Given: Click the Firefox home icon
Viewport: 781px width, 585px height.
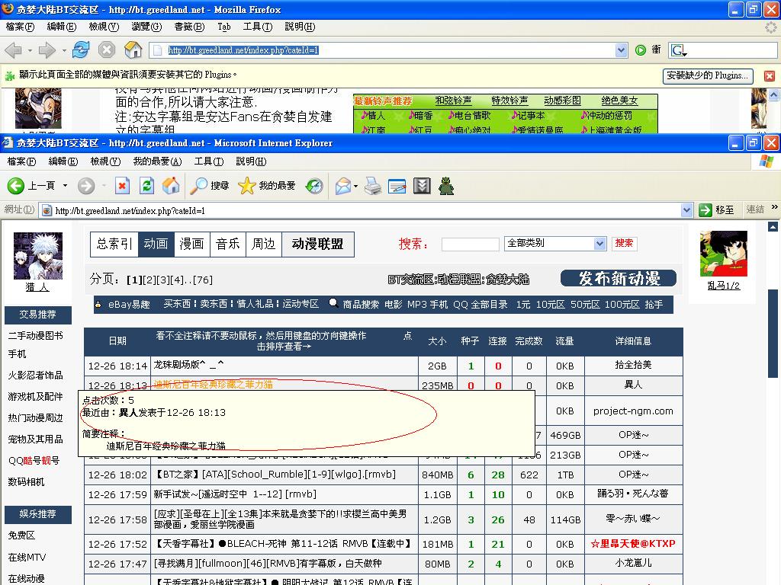Looking at the screenshot, I should click(133, 50).
